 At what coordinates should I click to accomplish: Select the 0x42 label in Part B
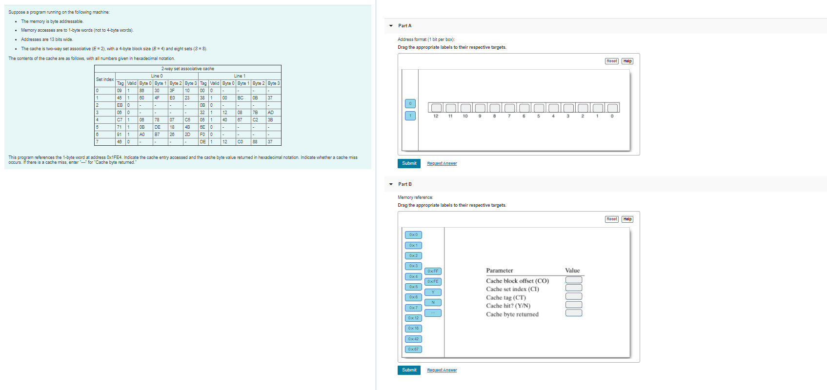[413, 339]
